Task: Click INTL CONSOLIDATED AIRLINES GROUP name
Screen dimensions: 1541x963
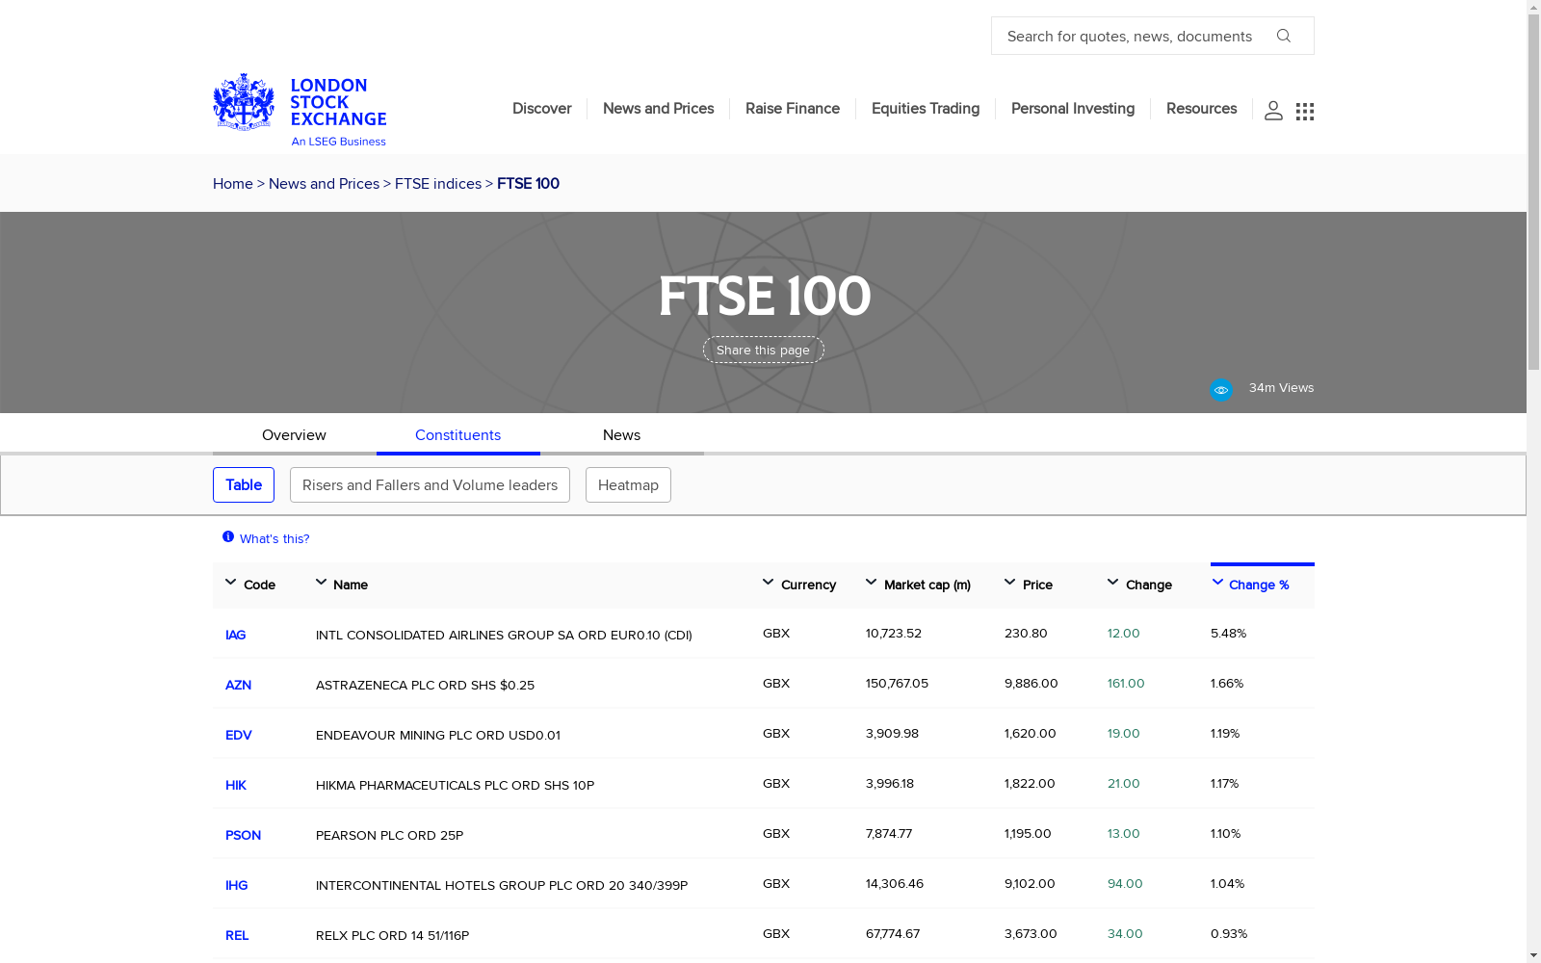Action: 504,635
